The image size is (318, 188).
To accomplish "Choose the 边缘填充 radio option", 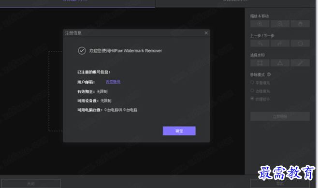I will [252, 90].
